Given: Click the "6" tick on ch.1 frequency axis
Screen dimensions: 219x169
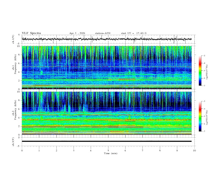Looking at the screenshot, I should click(x=19, y=63).
